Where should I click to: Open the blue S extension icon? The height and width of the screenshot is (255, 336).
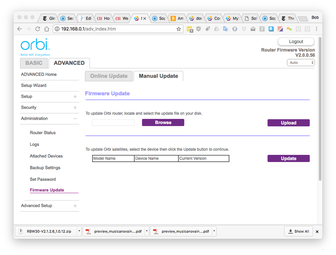(271, 29)
